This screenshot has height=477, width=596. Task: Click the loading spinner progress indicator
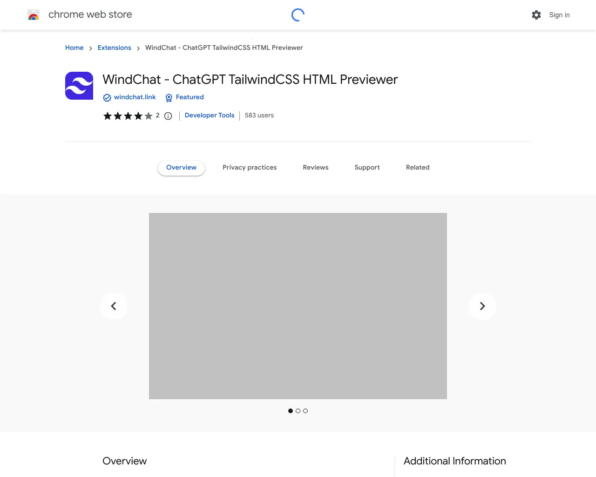click(298, 14)
